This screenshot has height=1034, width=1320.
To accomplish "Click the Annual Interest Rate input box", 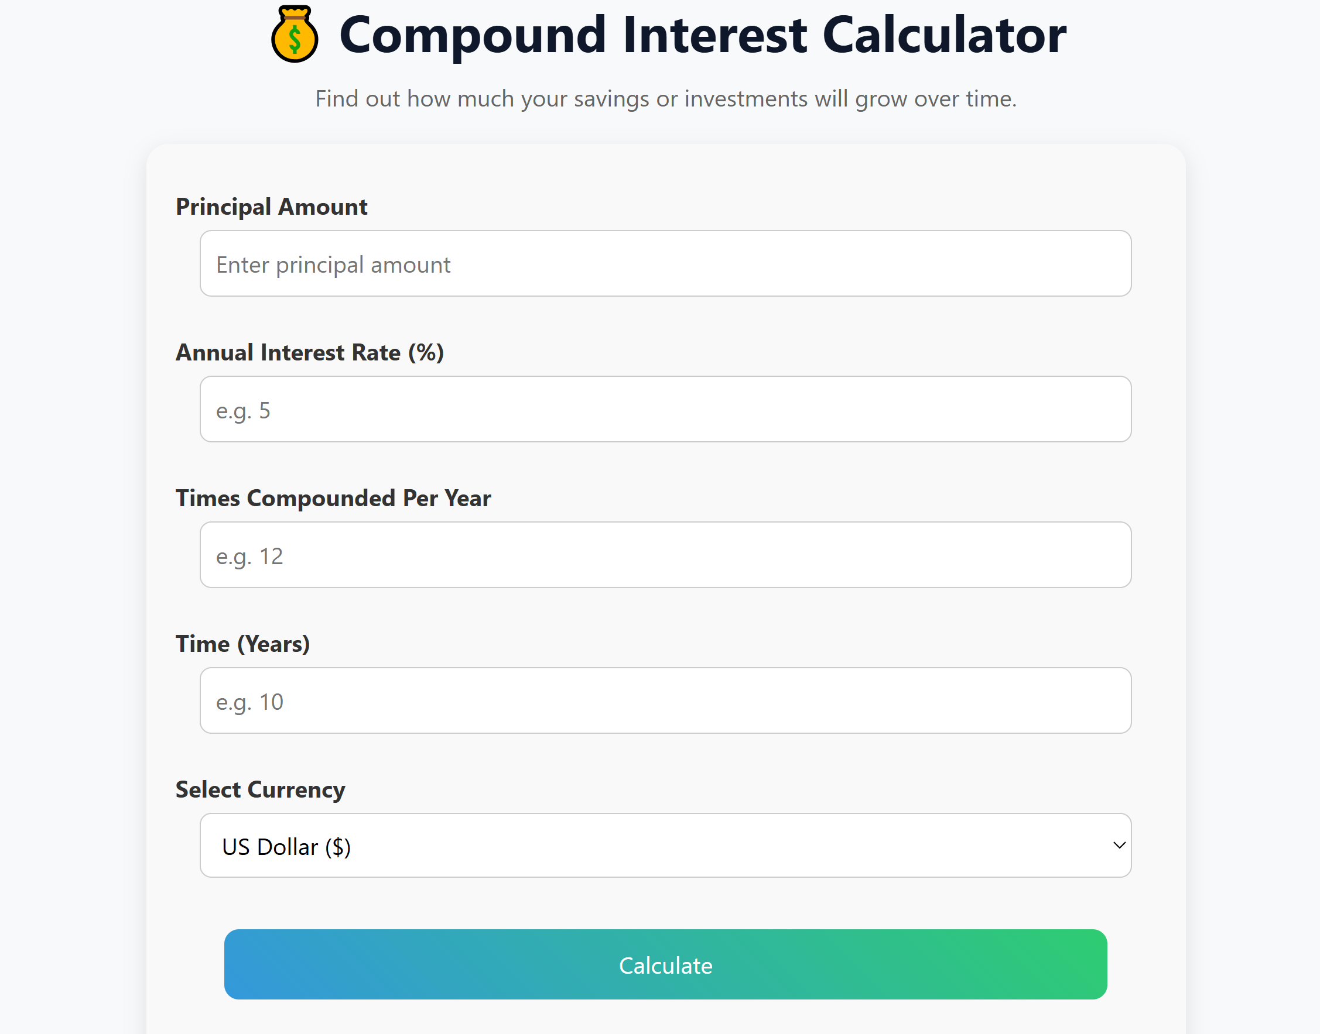I will pos(665,409).
